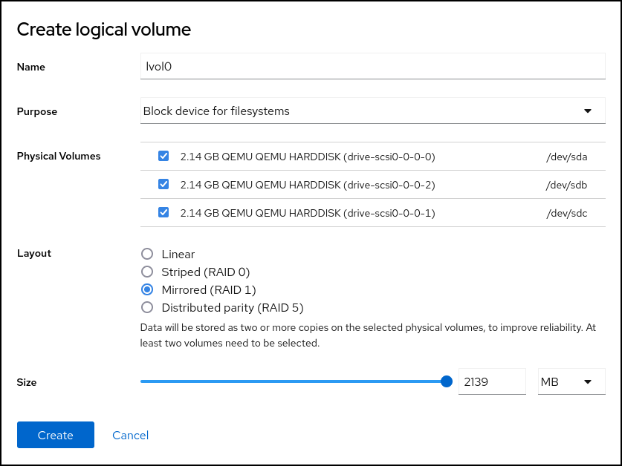Click the /dev/sda device path text

[x=566, y=157]
